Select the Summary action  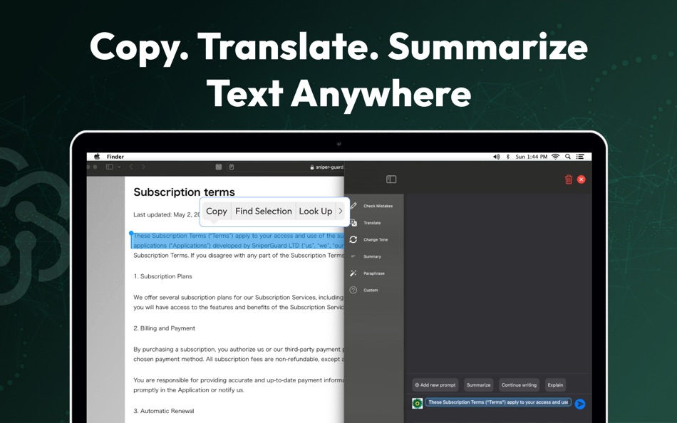(372, 256)
